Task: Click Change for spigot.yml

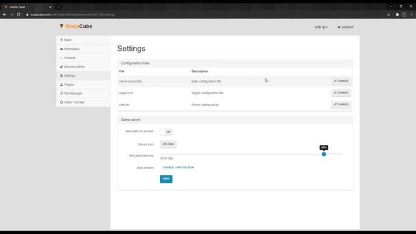Action: pyautogui.click(x=341, y=93)
